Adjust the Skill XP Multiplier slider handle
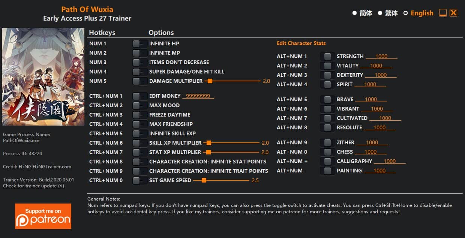Image resolution: width=465 pixels, height=238 pixels. point(209,143)
